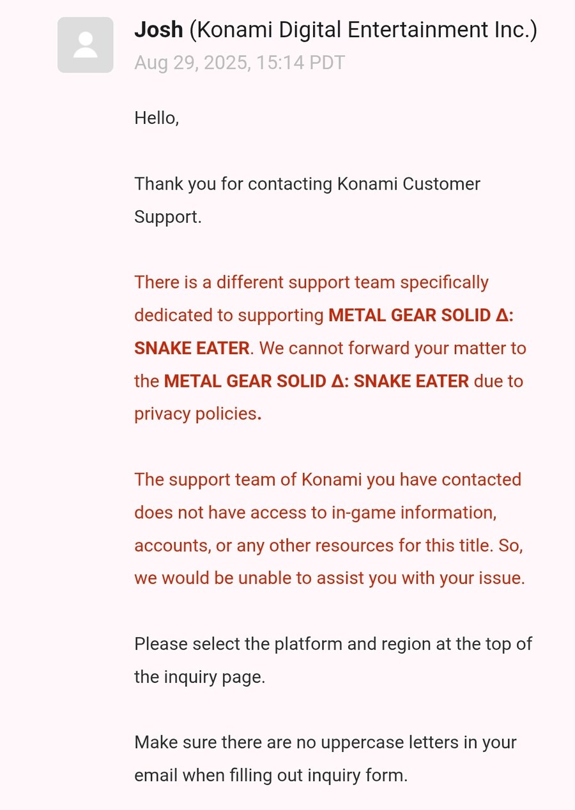Click bold "METAL GEAR SOLID Δ:" after "dedicated to supporting"
Screen dimensions: 575x810
coord(421,315)
